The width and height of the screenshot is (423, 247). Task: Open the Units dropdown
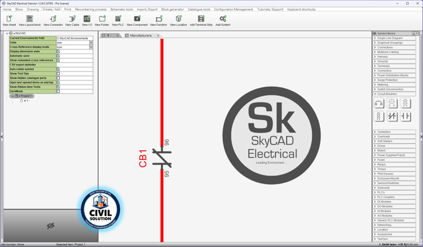[91, 43]
